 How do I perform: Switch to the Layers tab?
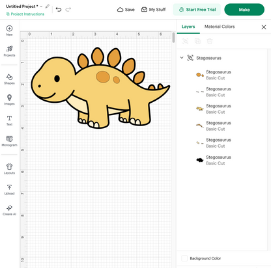coord(188,27)
